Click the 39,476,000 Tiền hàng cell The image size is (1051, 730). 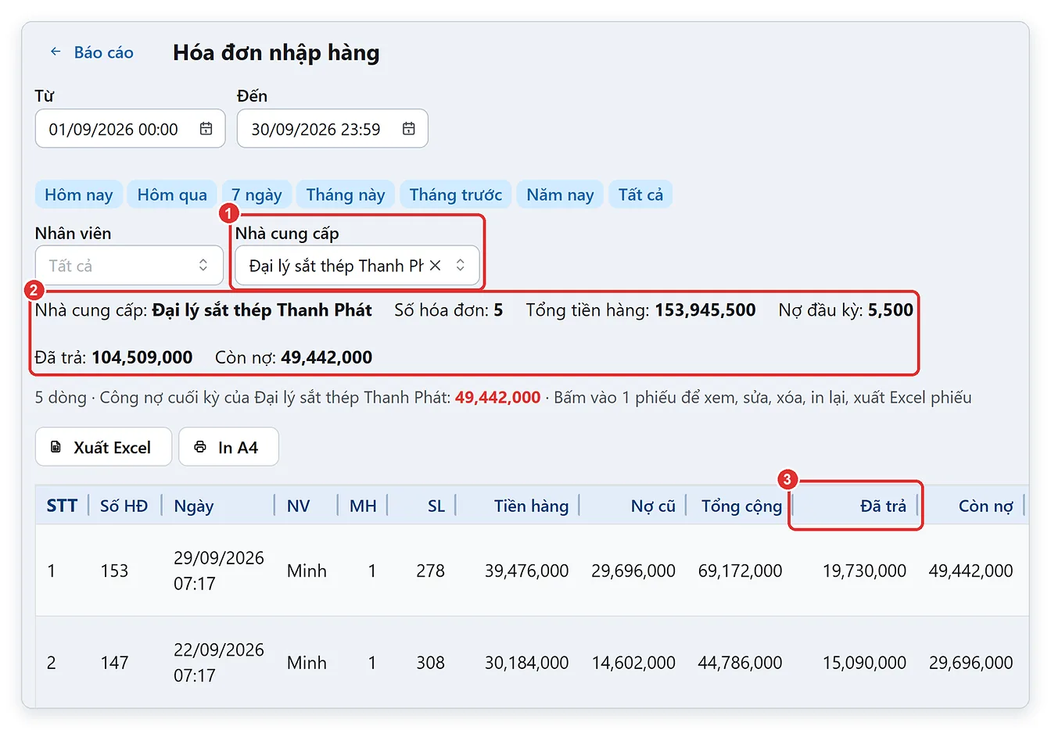pos(526,571)
